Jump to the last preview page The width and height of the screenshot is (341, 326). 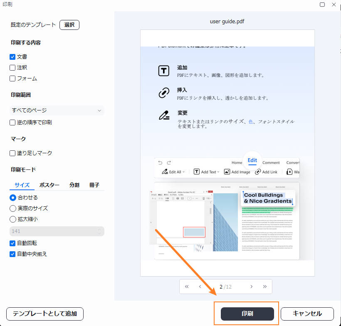pos(265,287)
